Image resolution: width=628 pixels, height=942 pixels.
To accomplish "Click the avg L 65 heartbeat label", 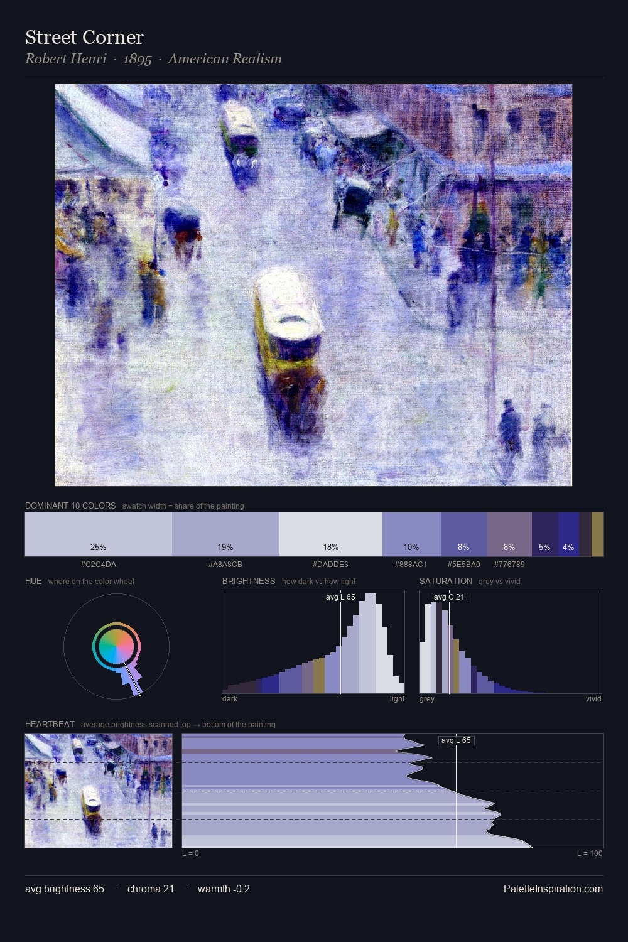I will 456,740.
